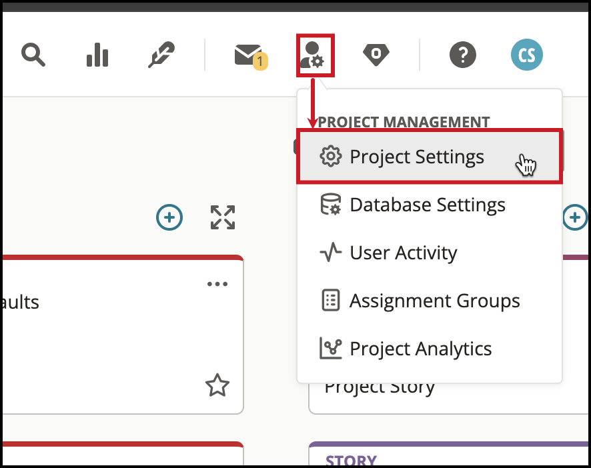
Task: Add item with left plus circle button
Action: click(169, 217)
